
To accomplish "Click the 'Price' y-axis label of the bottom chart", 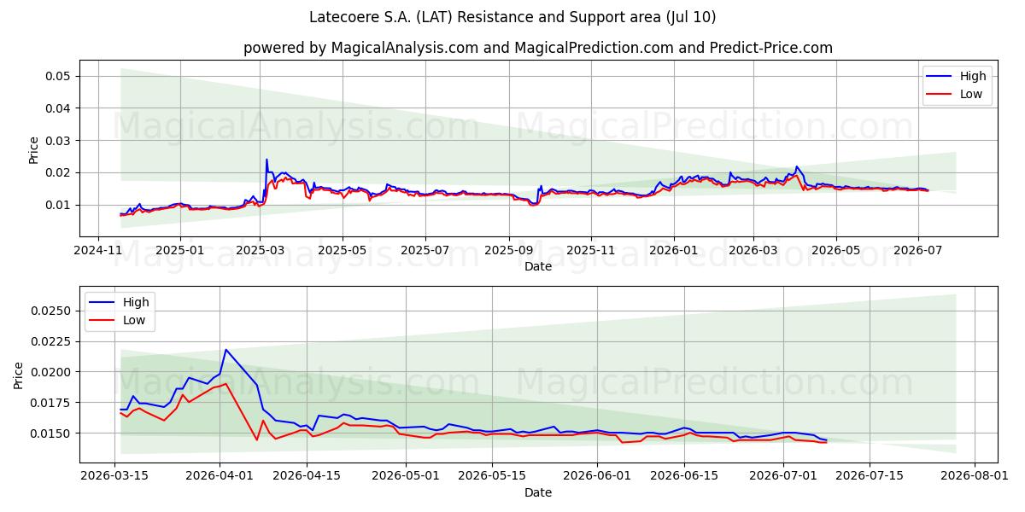I will tap(19, 375).
